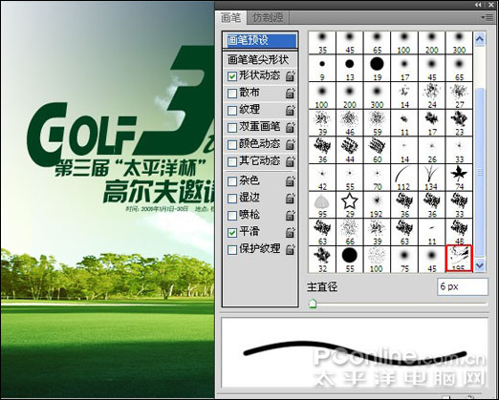The image size is (499, 400).
Task: Select 画笔预设 in the options list
Action: (x=260, y=40)
